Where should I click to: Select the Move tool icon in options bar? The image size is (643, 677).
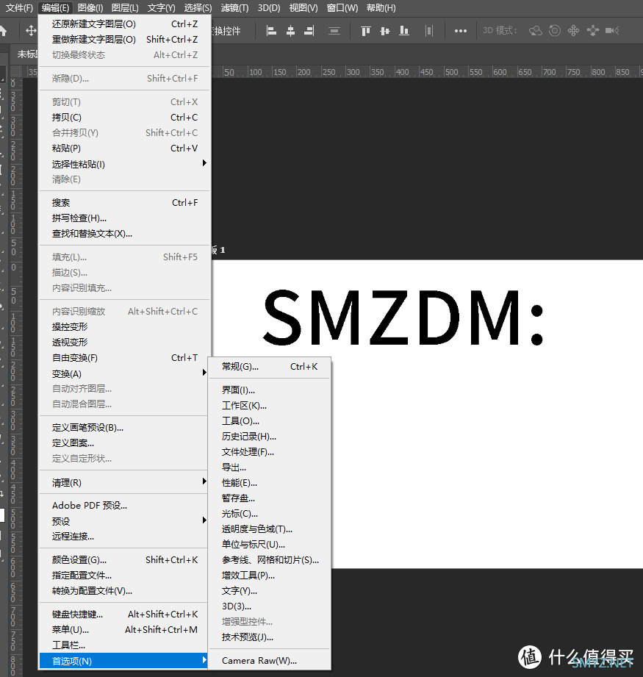click(x=31, y=31)
